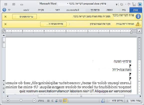This screenshot has width=144, height=105.
Task: Switch to Web Layout view in the status bar
Action: point(57,101)
